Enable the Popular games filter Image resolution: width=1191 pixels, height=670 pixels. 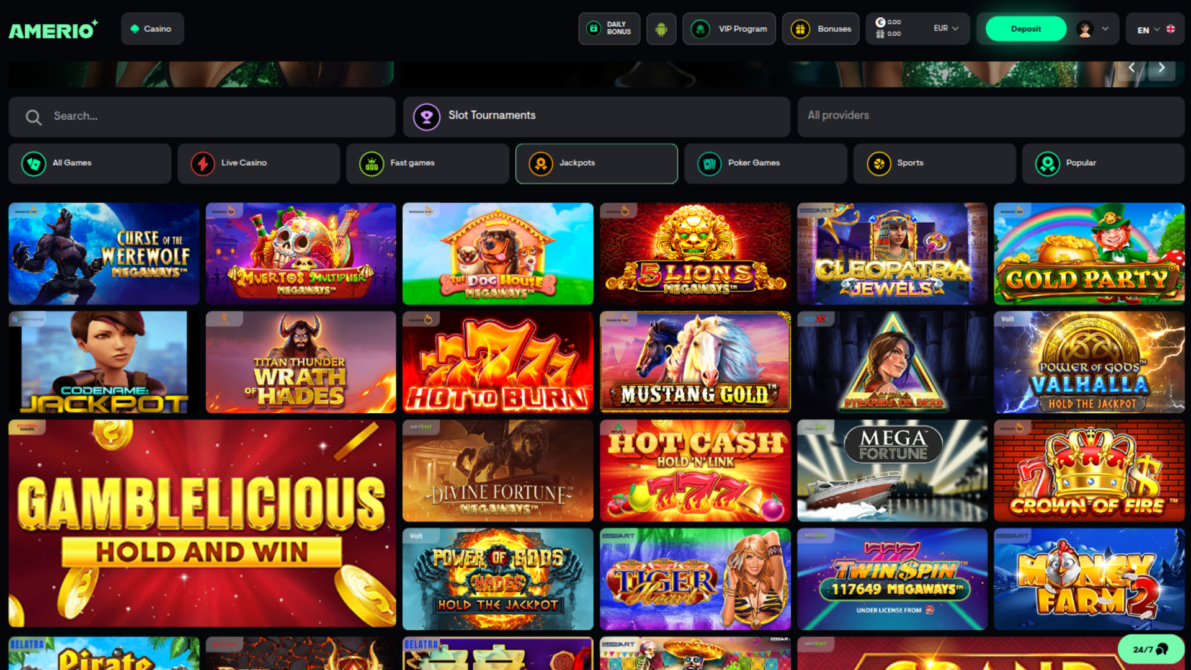[1103, 163]
